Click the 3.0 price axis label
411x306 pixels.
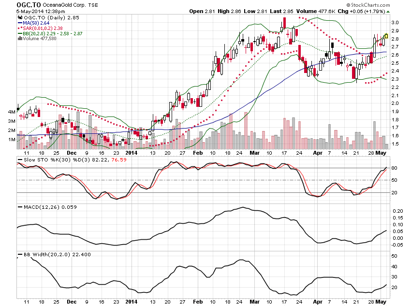pos(395,23)
